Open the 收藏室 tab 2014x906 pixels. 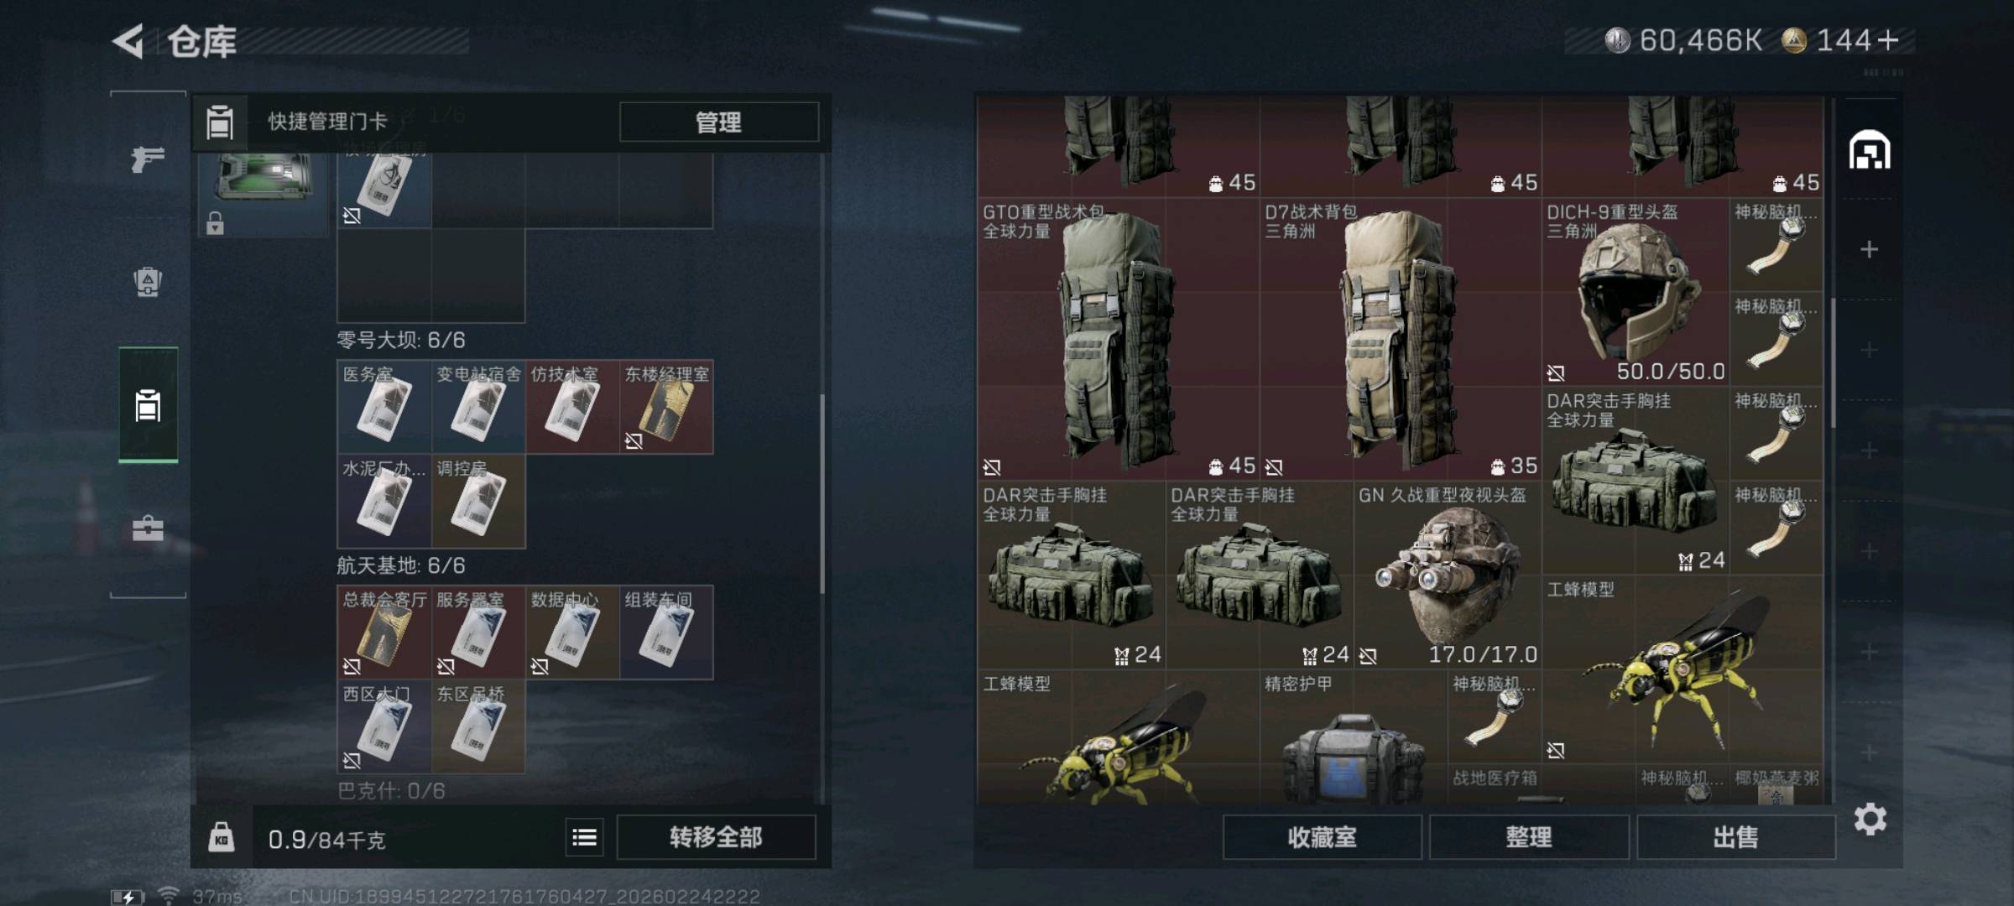(1322, 837)
